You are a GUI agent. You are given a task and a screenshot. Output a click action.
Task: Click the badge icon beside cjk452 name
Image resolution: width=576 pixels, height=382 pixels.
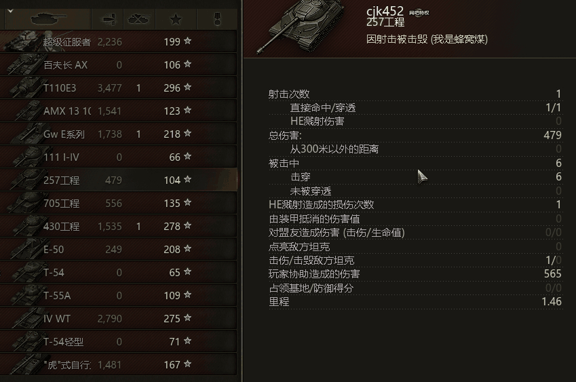(419, 13)
